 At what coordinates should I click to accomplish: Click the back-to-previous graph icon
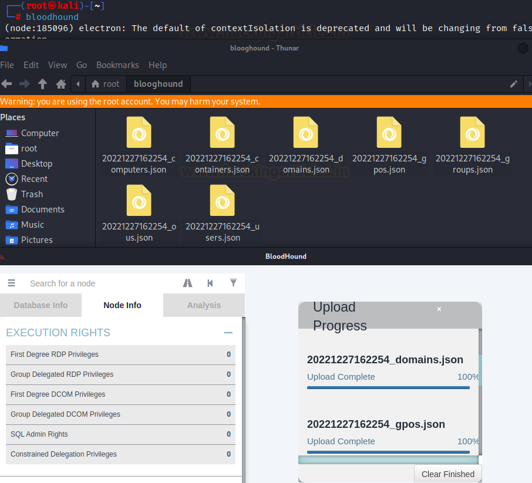(210, 283)
